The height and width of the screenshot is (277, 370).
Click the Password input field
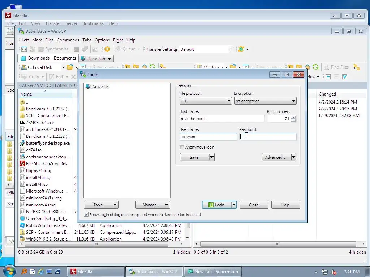268,137
